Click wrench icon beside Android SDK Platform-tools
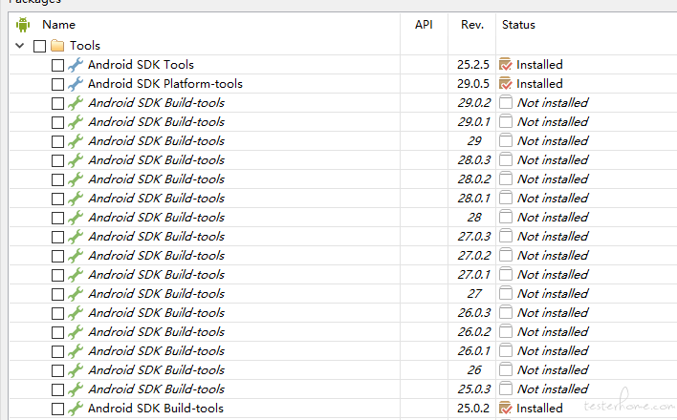 click(76, 84)
